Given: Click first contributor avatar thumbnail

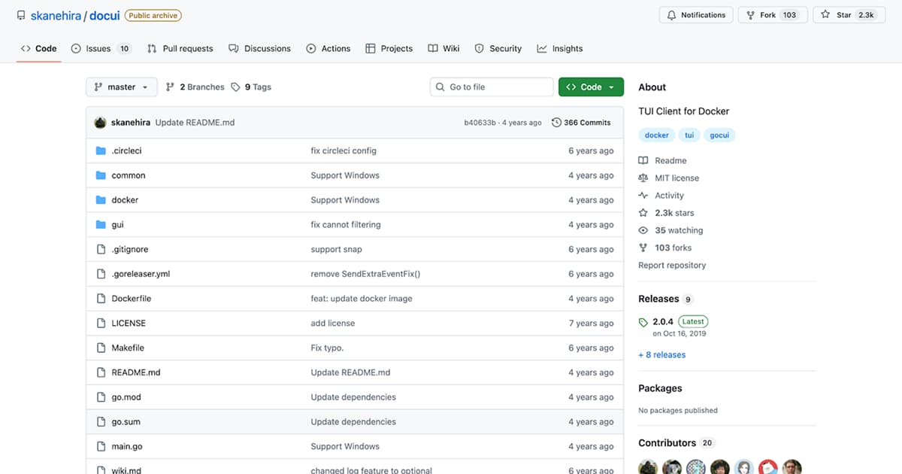Looking at the screenshot, I should pos(647,467).
